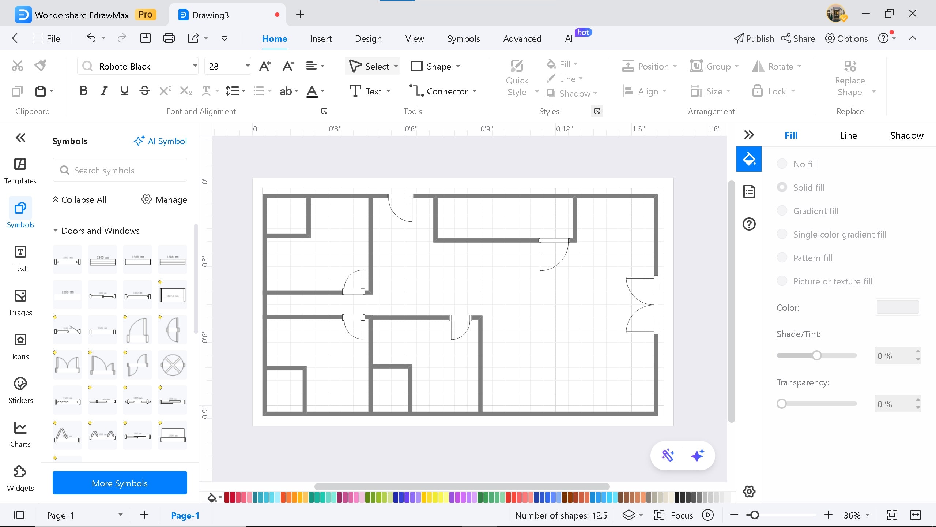Open the View ribbon tab
936x527 pixels.
point(415,38)
